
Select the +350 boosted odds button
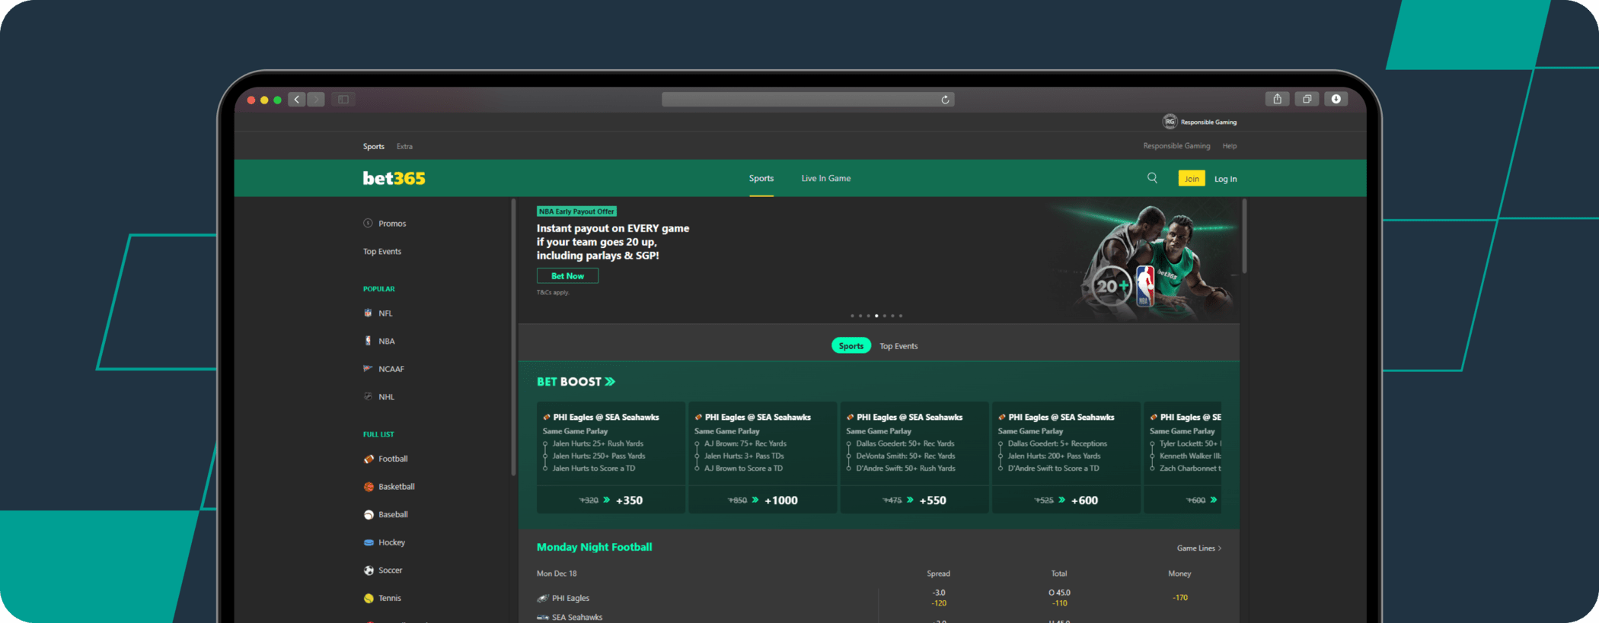click(x=611, y=500)
